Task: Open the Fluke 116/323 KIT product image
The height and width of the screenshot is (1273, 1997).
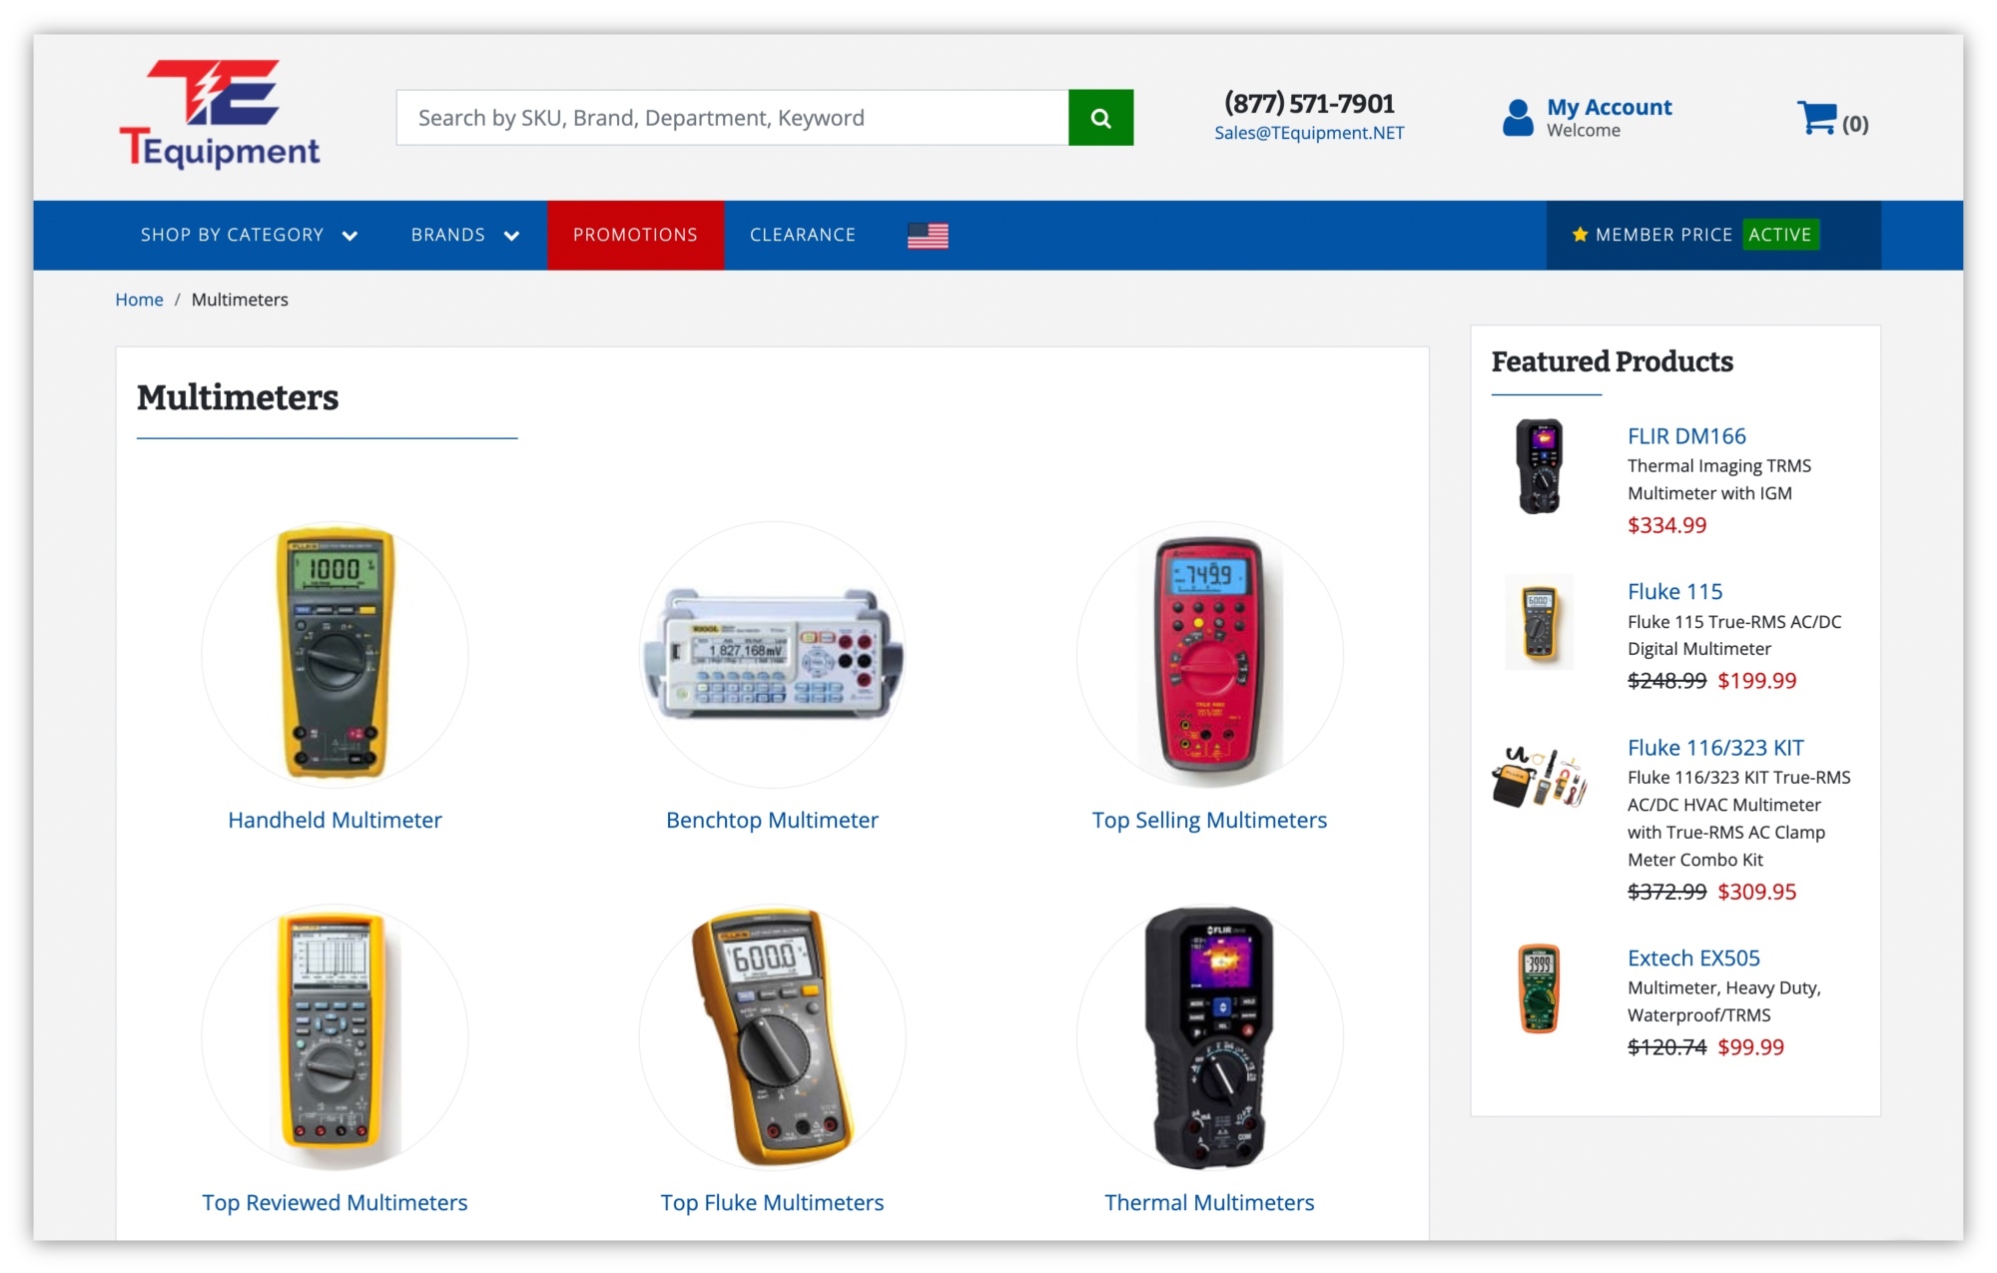Action: pyautogui.click(x=1539, y=777)
